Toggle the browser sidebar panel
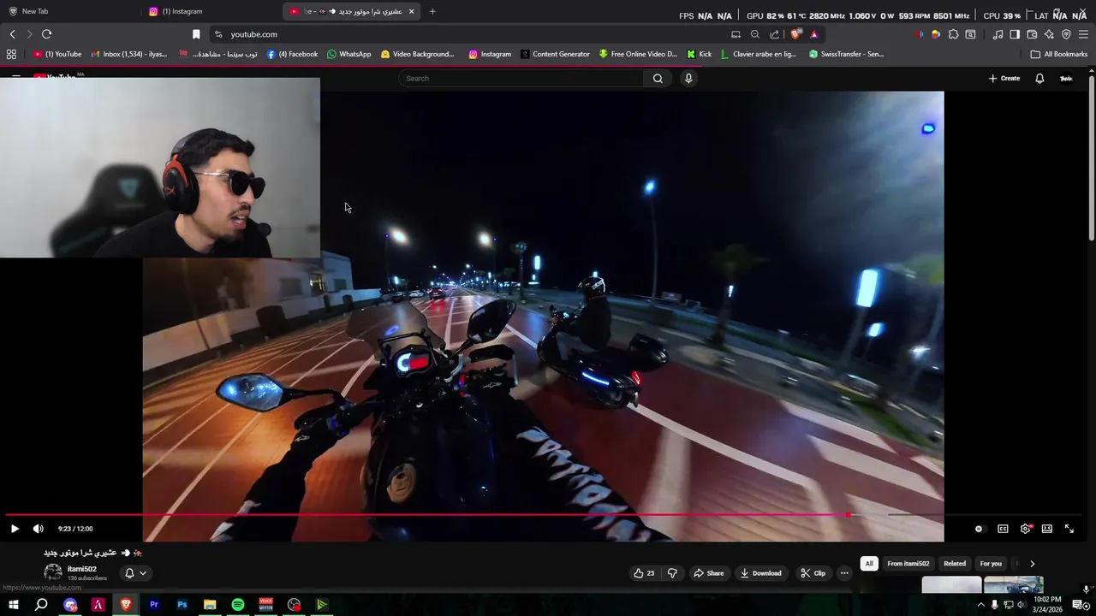Image resolution: width=1096 pixels, height=616 pixels. click(1015, 34)
